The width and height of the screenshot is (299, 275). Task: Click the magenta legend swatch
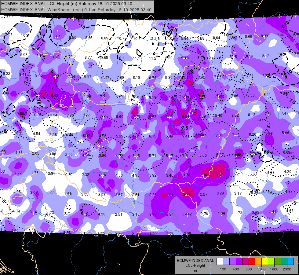tap(246, 262)
